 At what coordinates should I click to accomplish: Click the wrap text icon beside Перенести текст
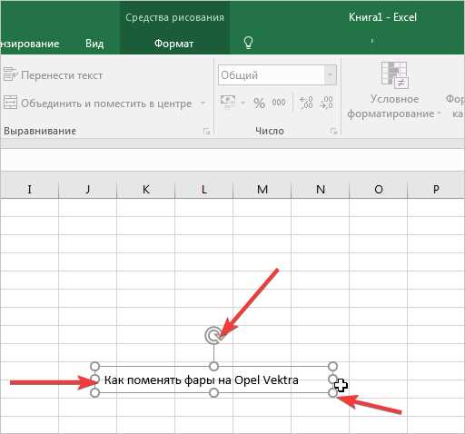tap(10, 74)
